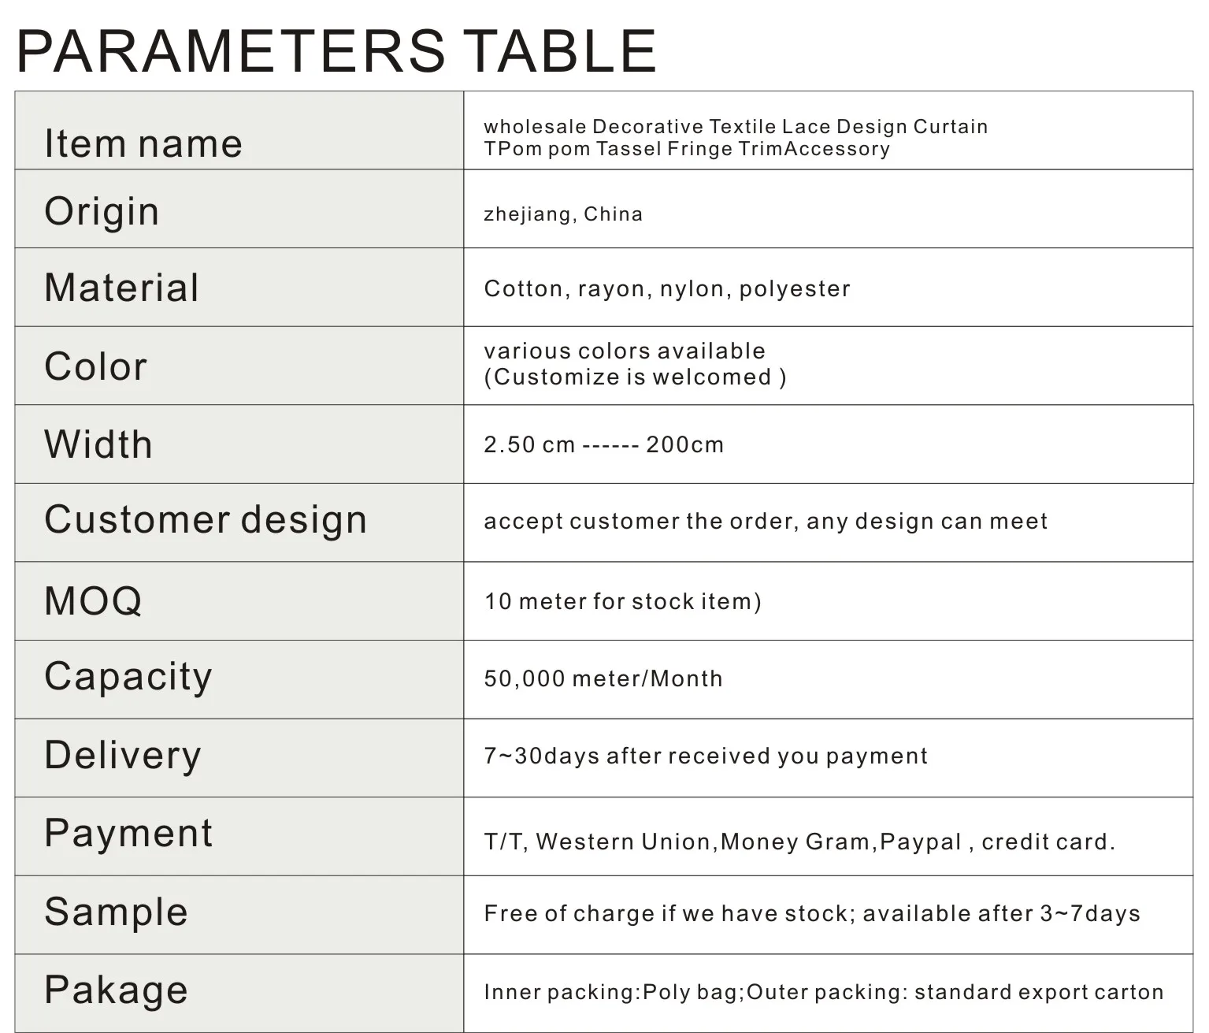Click the 2.50 cm to 200cm value
Viewport: 1209px width, 1033px height.
603,444
